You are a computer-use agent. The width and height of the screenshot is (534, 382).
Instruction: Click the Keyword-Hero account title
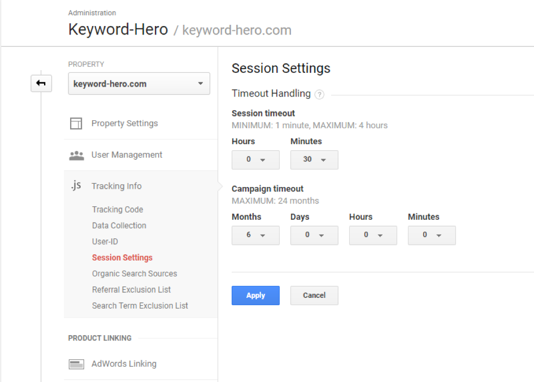coord(118,29)
